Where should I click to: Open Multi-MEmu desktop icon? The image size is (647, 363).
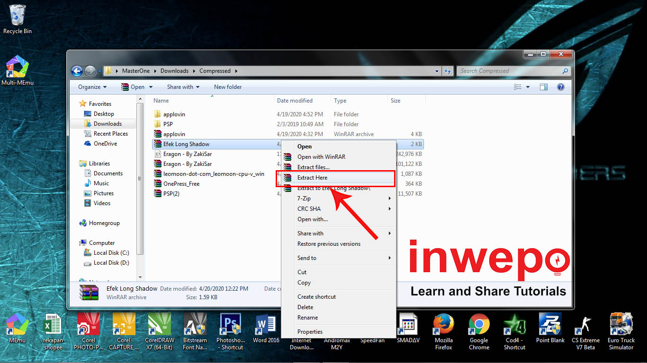click(x=18, y=71)
